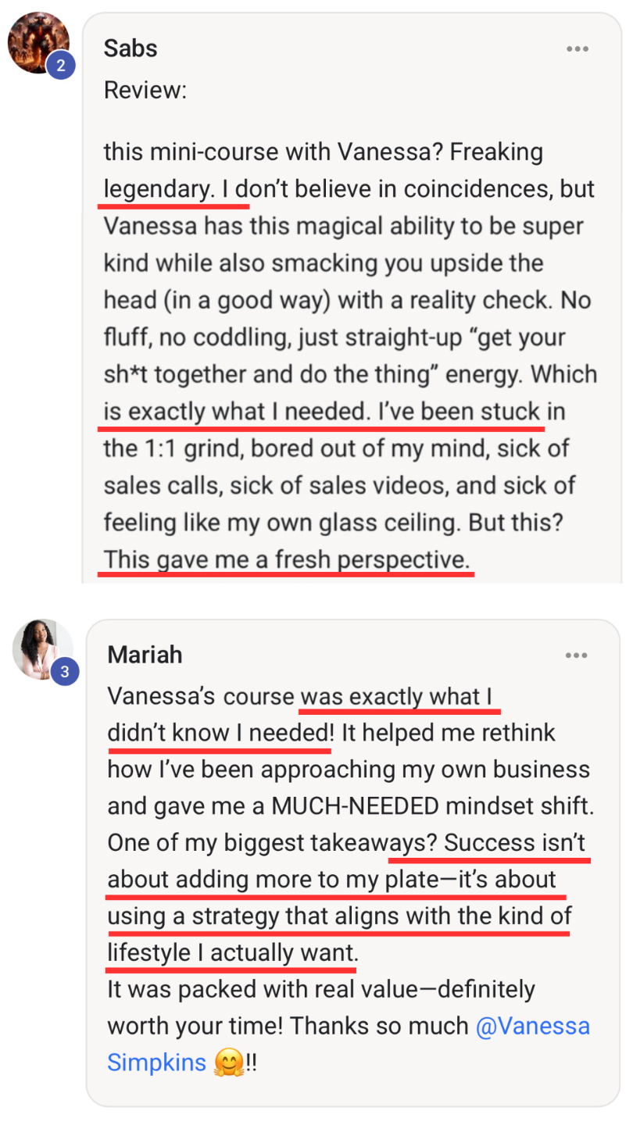Click the underlined "didn't know I needed!" phrase
Image resolution: width=633 pixels, height=1125 pixels.
point(220,733)
